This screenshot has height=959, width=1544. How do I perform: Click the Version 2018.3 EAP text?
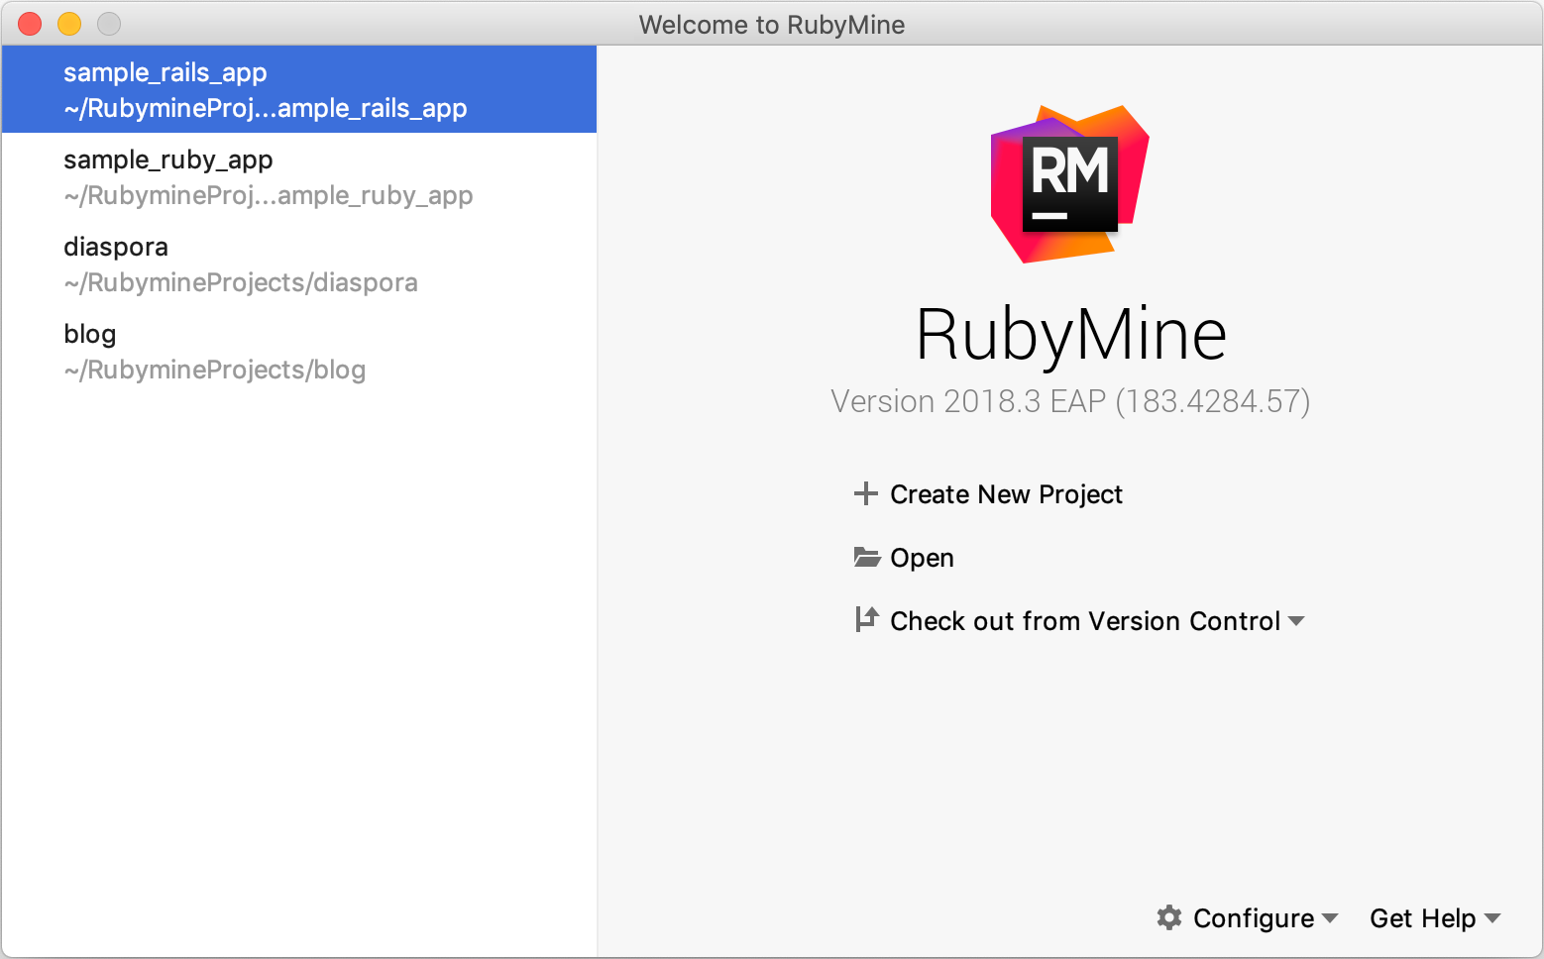tap(1070, 401)
